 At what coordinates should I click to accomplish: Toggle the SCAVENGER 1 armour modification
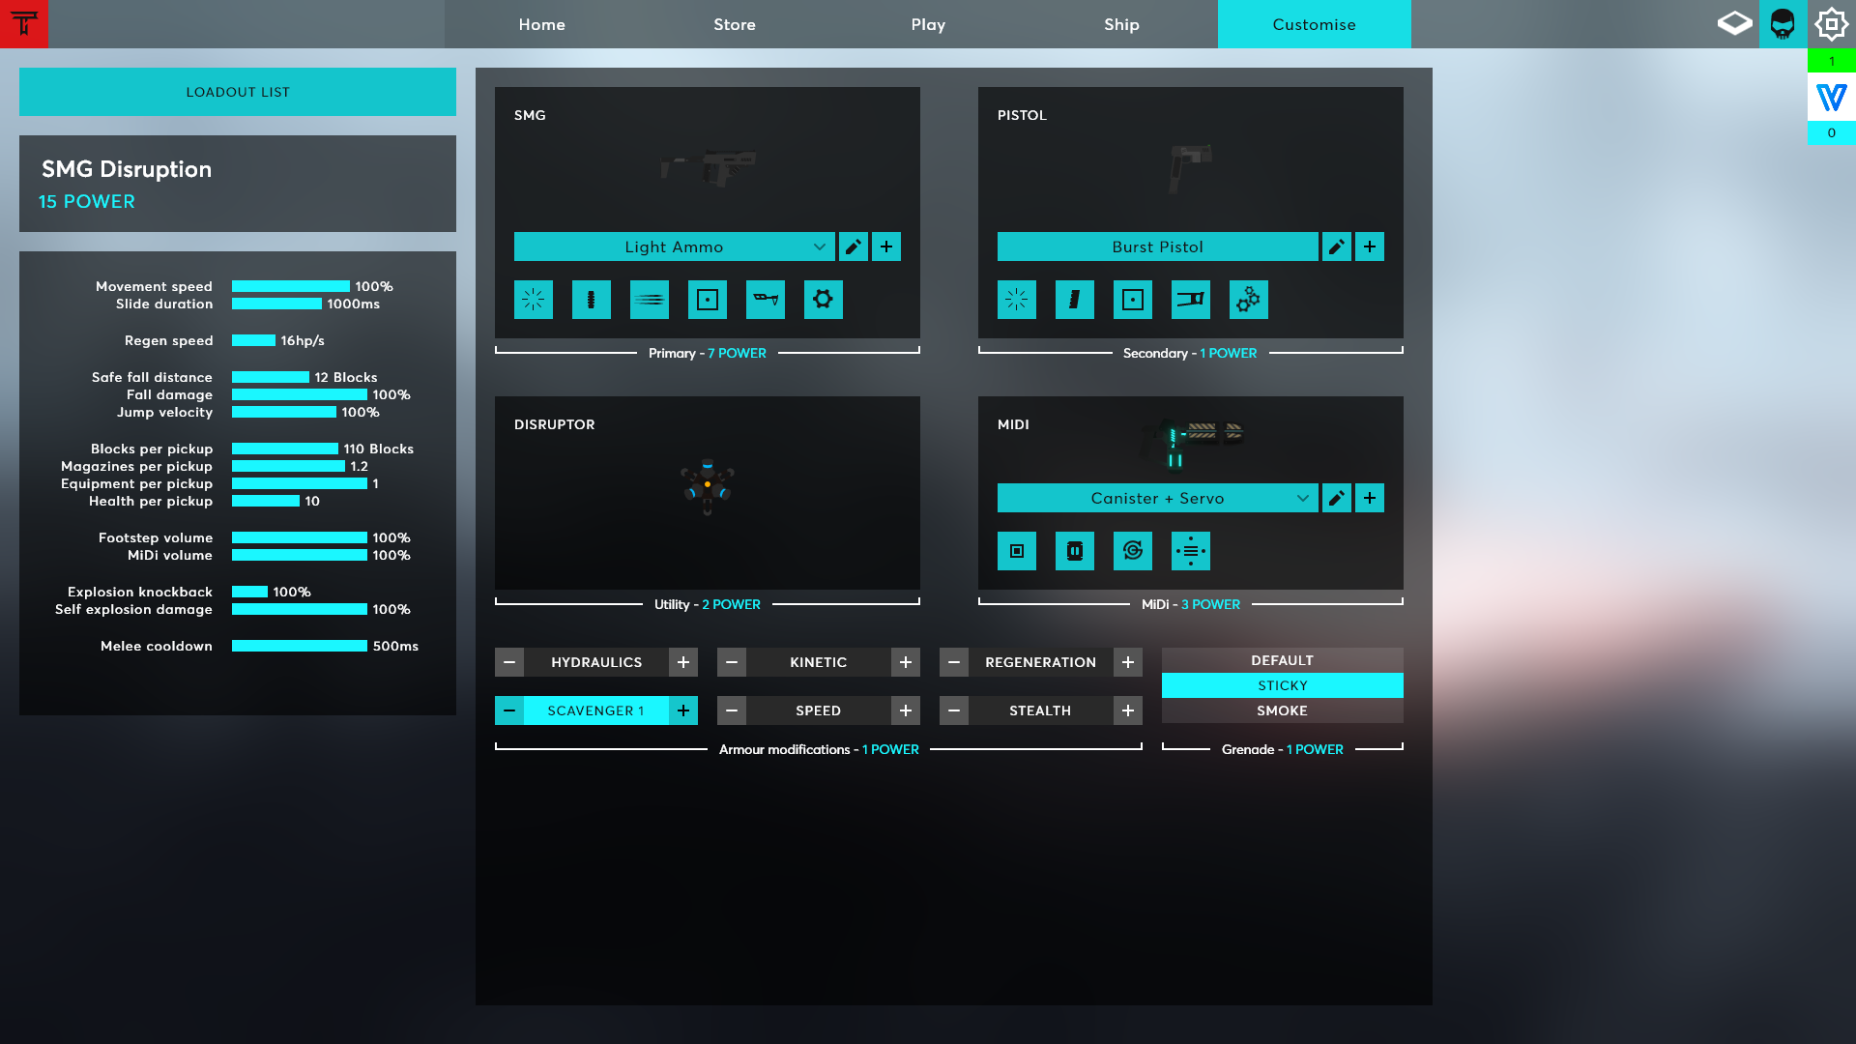coord(596,710)
